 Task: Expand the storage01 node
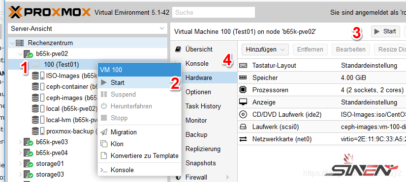click(x=20, y=164)
